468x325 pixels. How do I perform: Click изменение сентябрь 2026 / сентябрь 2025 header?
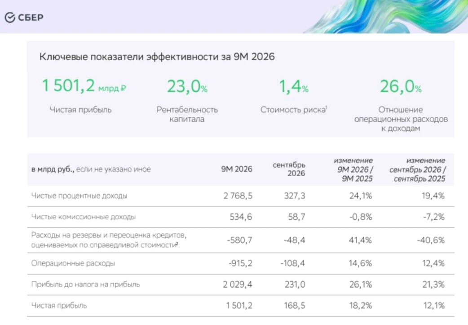417,169
